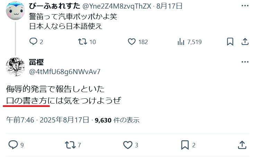Viewport: 255px width, 157px height.
Task: Open the 8月17日 post date link
Action: (169, 6)
